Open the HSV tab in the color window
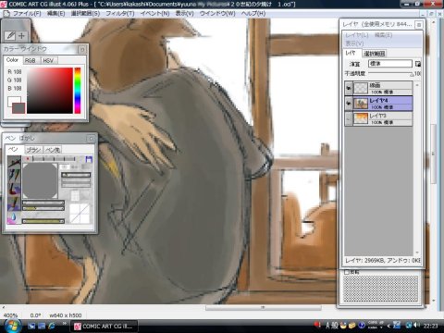Screen dimensions: 444x333 [48, 60]
